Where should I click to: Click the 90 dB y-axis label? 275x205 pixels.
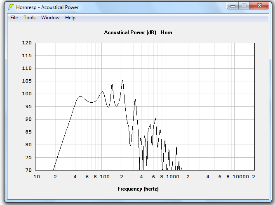point(28,120)
